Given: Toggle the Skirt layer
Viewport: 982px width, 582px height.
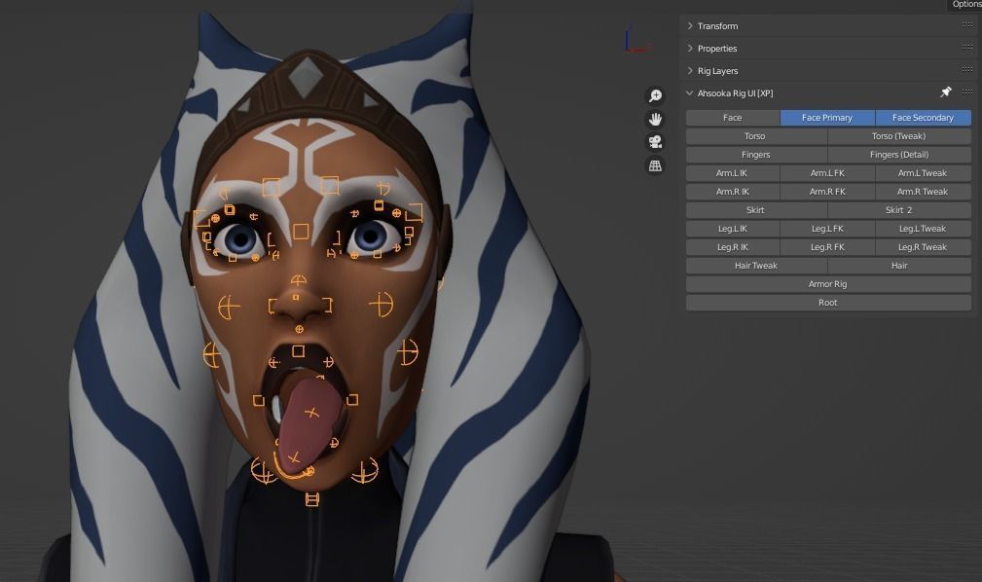Looking at the screenshot, I should (x=756, y=210).
